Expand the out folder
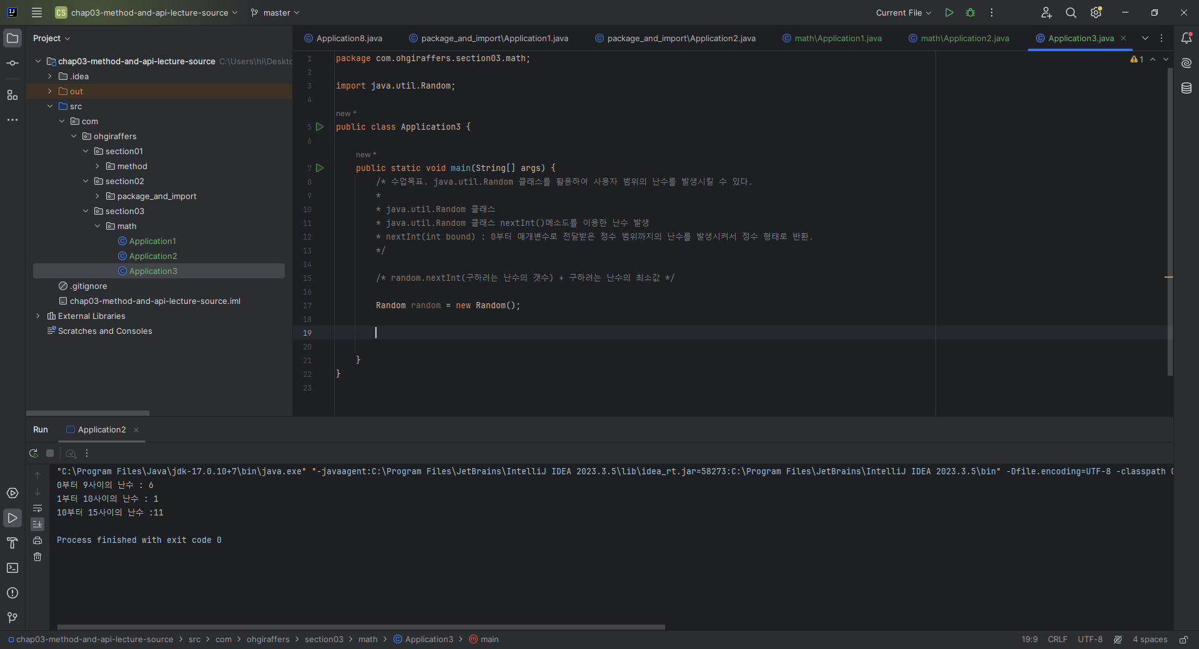The image size is (1199, 649). (x=50, y=91)
